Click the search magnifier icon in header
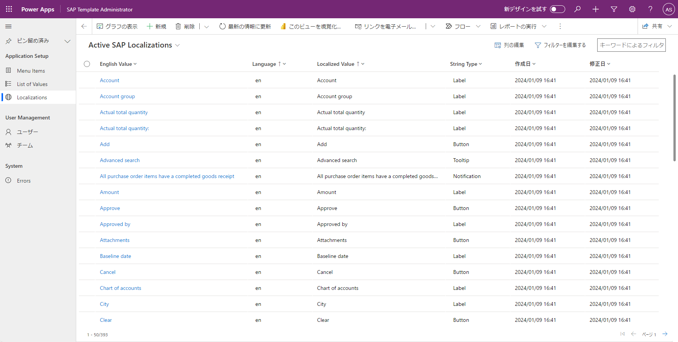 pos(577,9)
